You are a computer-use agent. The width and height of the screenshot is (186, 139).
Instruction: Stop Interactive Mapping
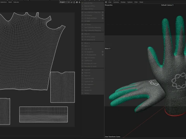click(93, 31)
